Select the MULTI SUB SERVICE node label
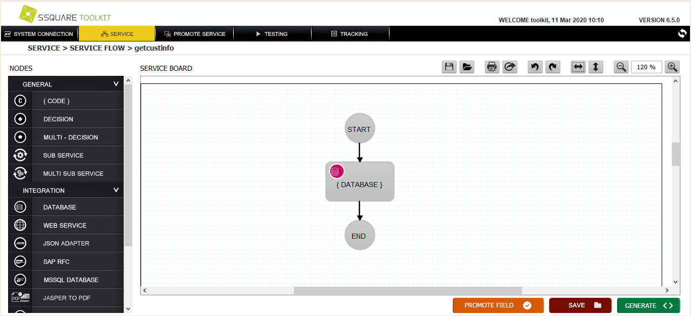Viewport: 691px width, 316px height. click(73, 174)
